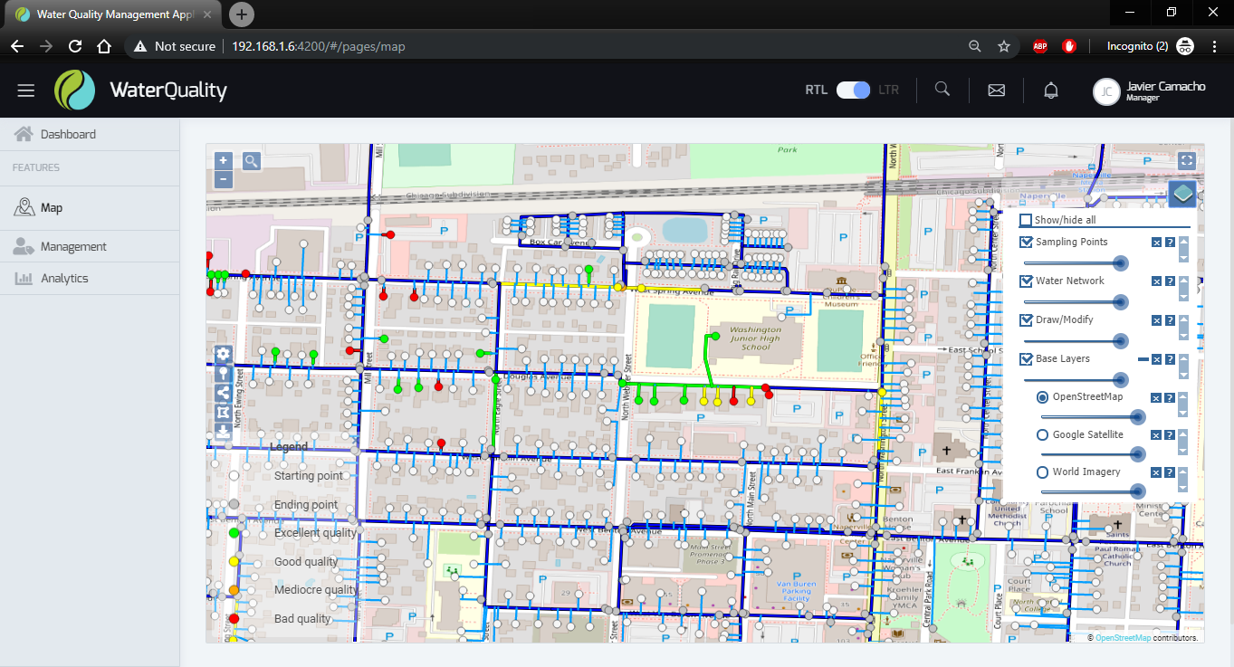1234x667 pixels.
Task: Open the hamburger sidebar menu
Action: pos(25,91)
